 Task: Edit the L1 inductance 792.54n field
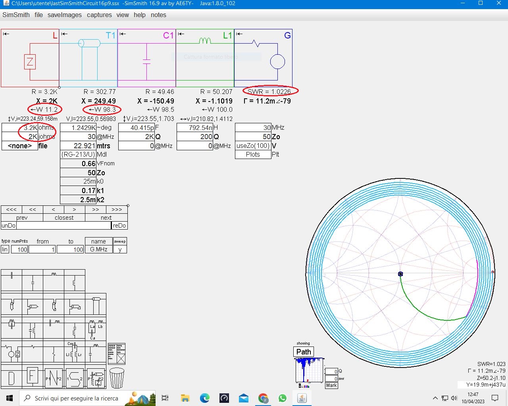point(195,128)
